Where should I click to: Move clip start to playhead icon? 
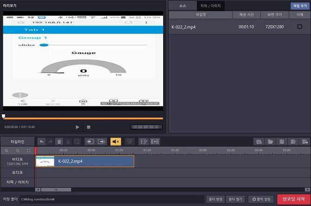tap(90, 141)
